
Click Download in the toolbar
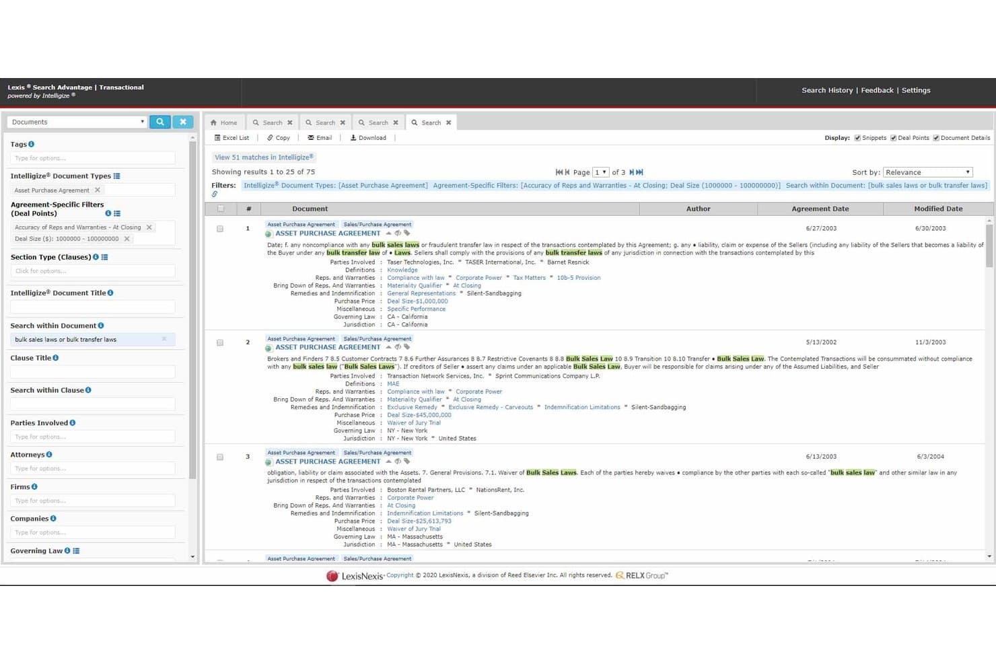[368, 138]
